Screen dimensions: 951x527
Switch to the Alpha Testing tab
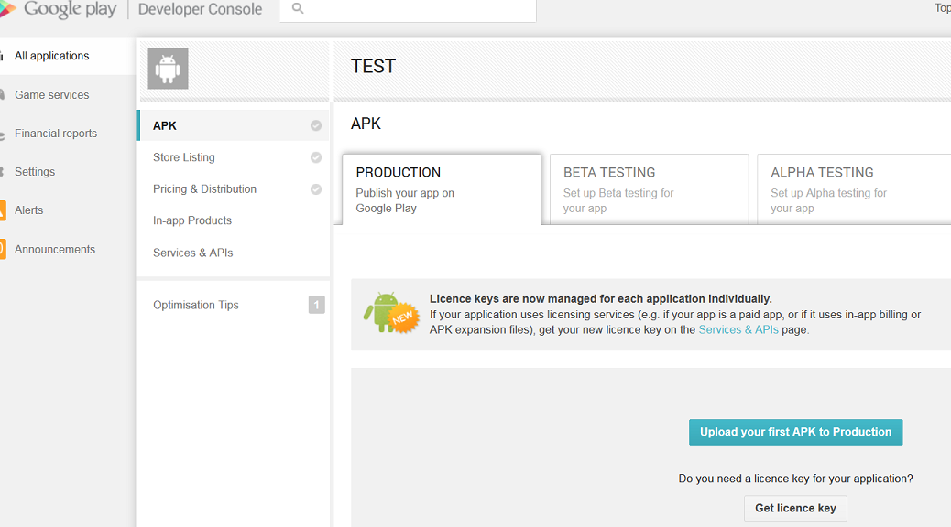854,189
